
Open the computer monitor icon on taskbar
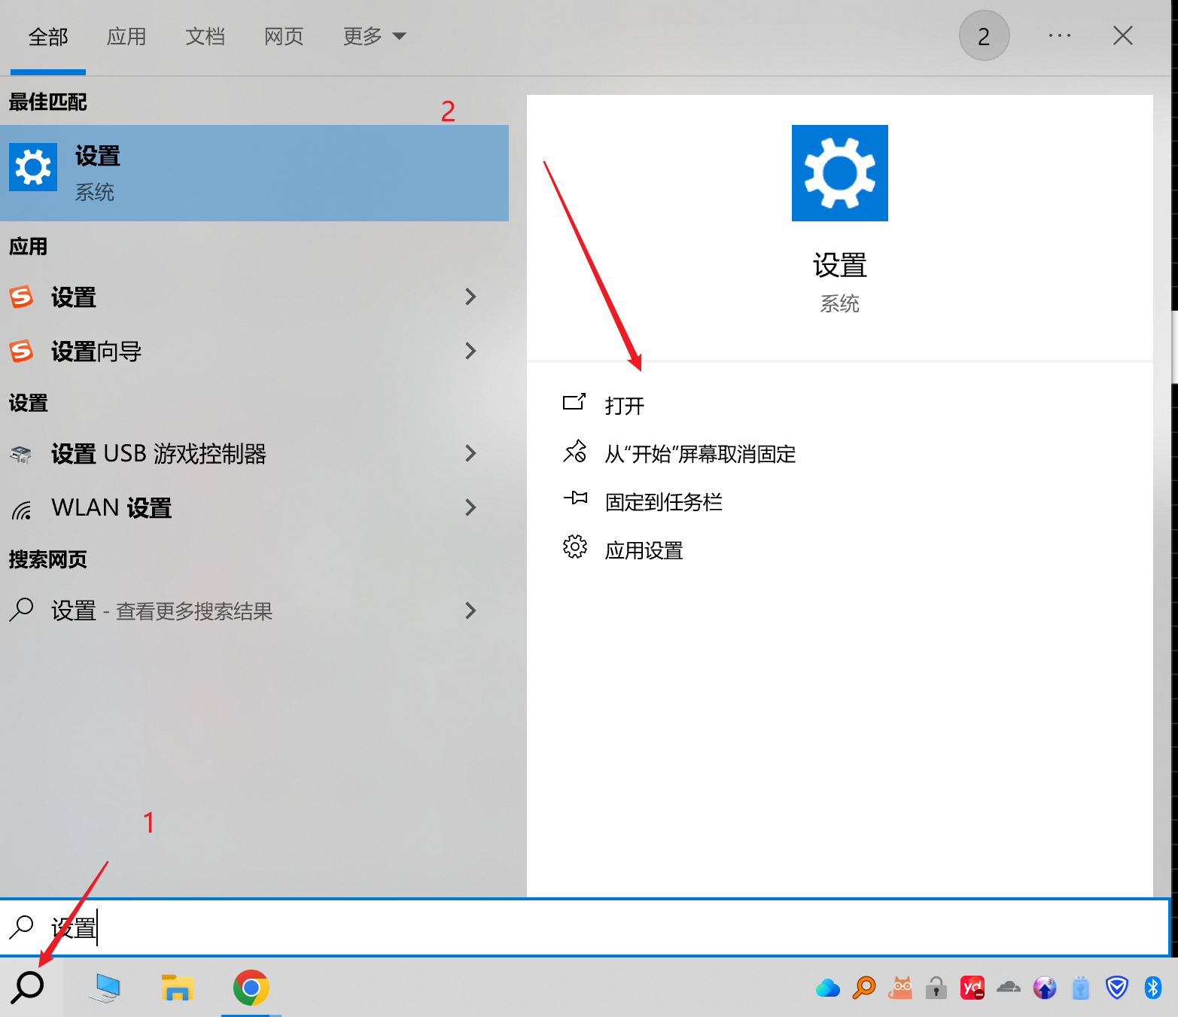point(104,988)
